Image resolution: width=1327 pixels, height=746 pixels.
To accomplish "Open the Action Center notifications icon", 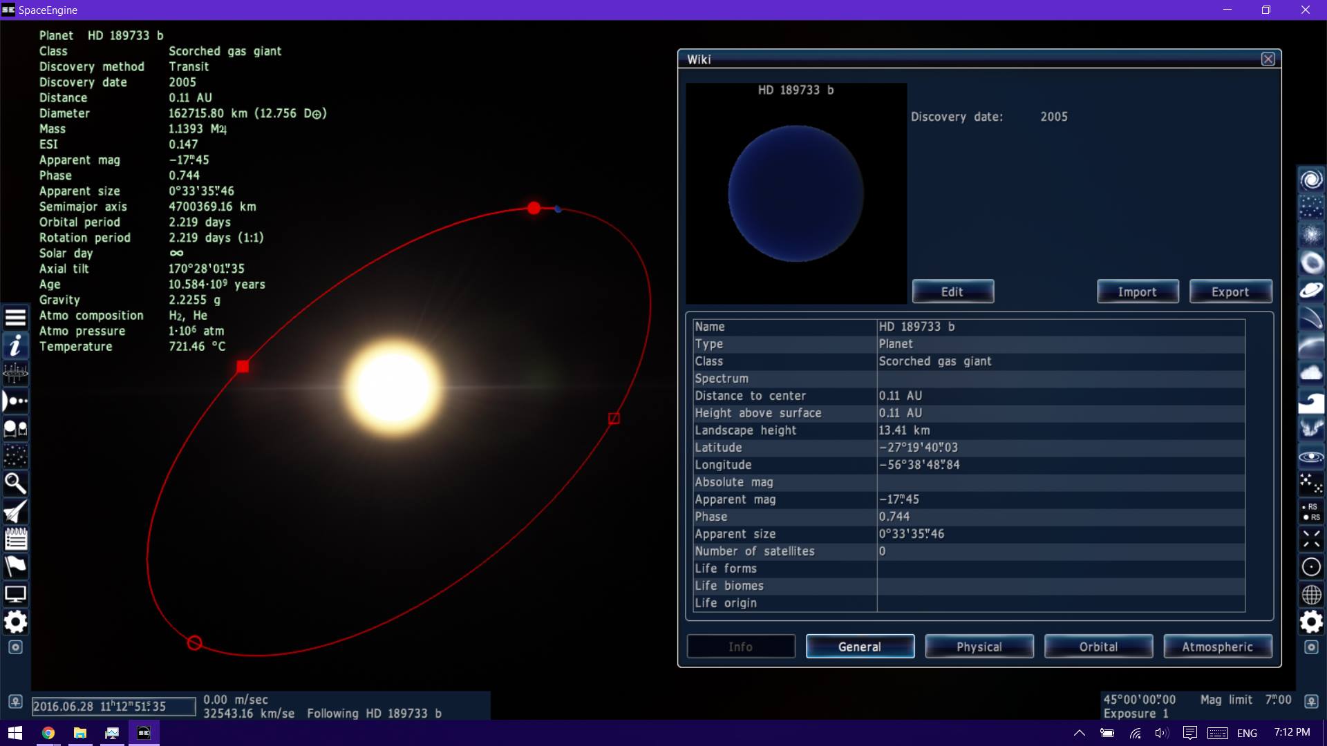I will [x=1189, y=733].
